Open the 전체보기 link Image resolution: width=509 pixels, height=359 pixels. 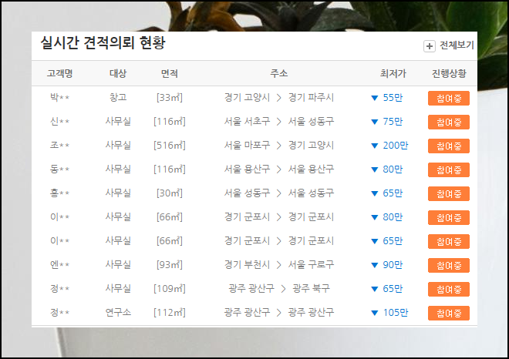457,45
